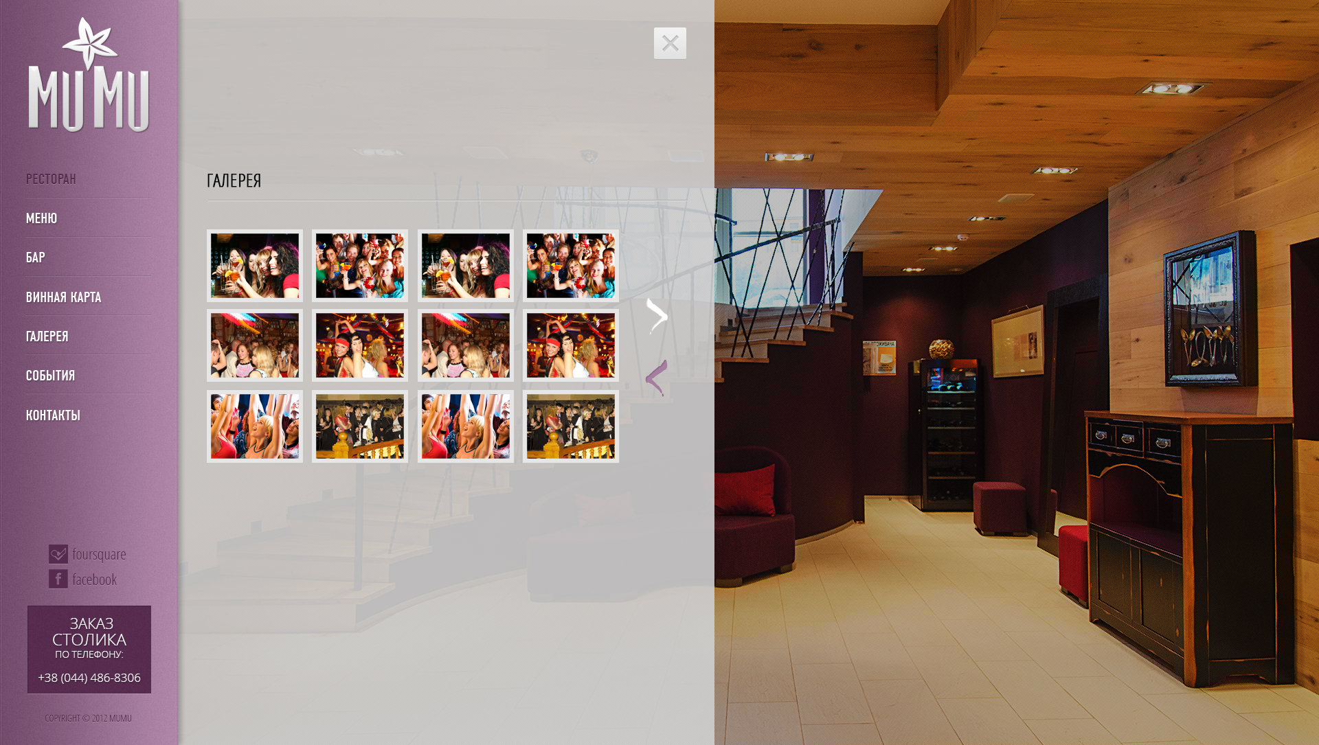Open first thumbnail in middle row

coord(255,345)
